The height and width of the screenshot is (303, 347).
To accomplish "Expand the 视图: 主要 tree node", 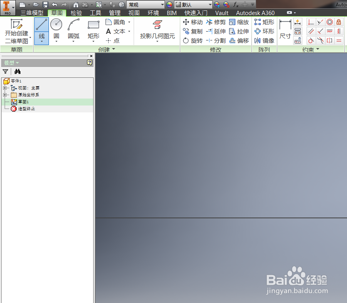I will point(5,88).
